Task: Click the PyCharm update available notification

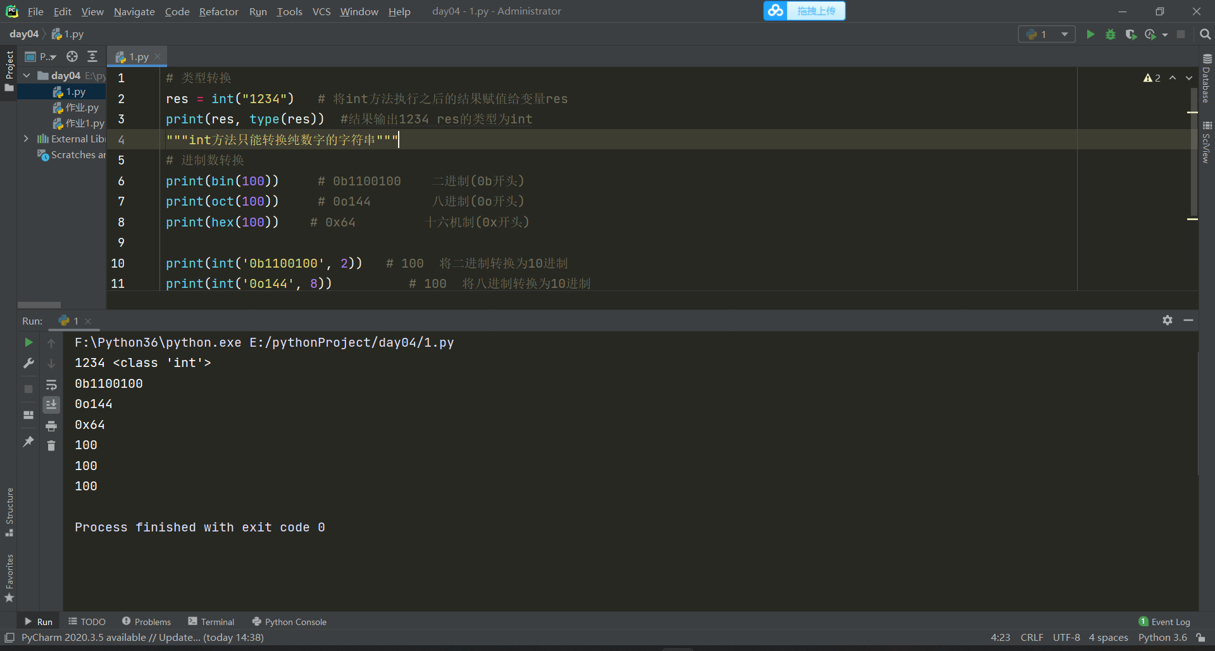Action: click(x=142, y=638)
